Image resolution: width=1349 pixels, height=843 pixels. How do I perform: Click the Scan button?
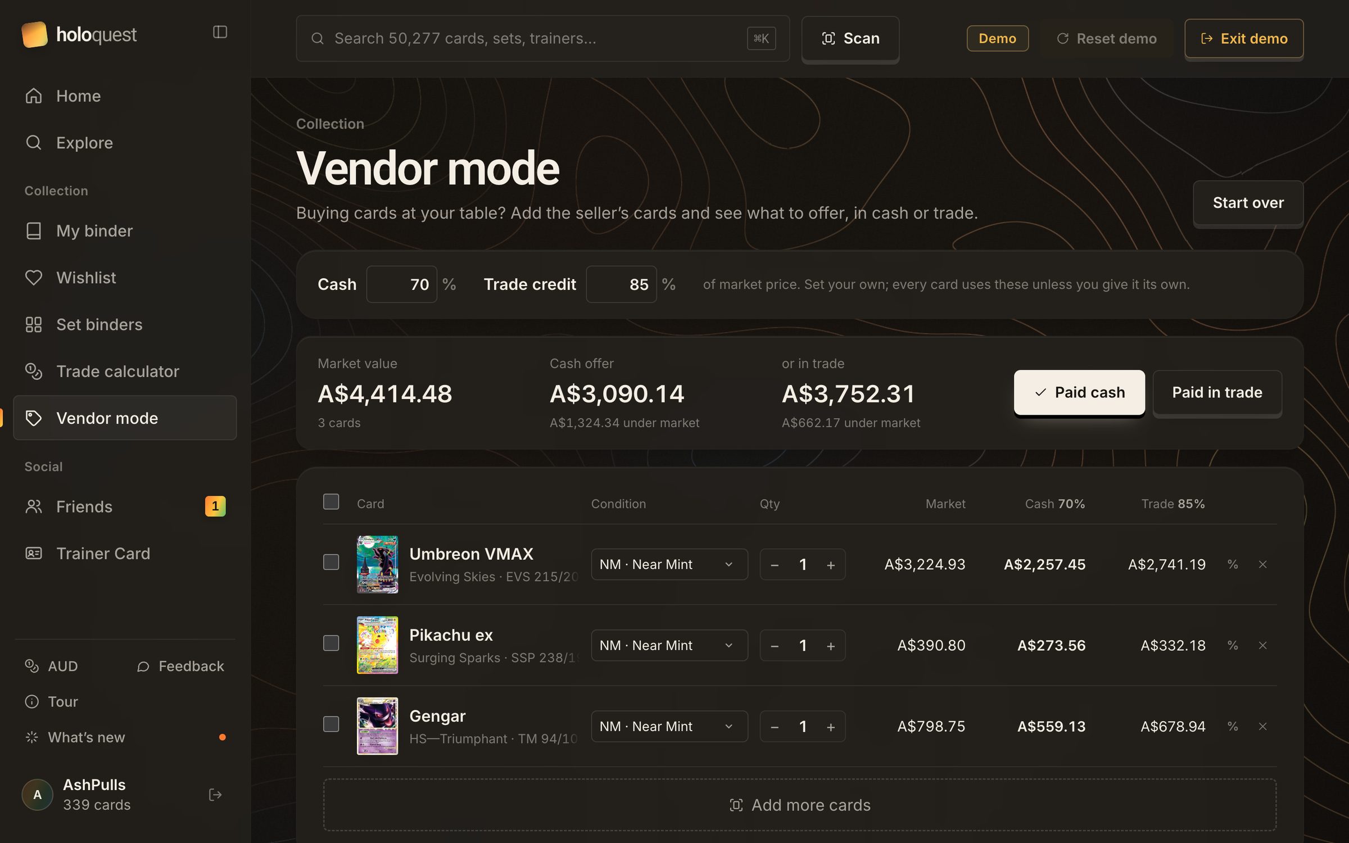[x=850, y=38]
